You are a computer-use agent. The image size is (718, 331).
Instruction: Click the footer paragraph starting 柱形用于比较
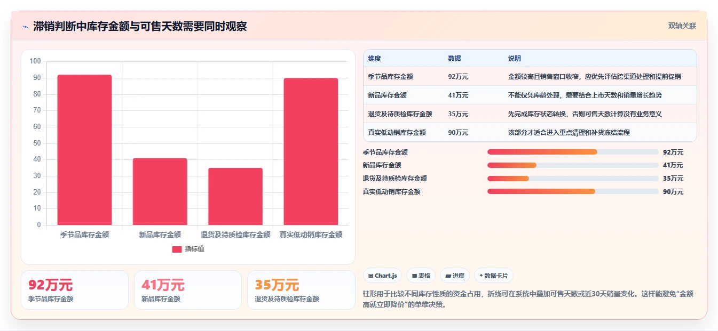pyautogui.click(x=528, y=299)
